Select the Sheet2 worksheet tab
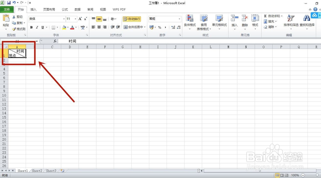Screen dimensions: 321x178 point(37,171)
